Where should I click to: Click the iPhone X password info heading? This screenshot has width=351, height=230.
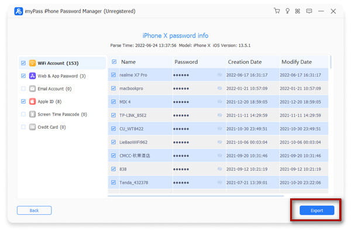point(175,36)
